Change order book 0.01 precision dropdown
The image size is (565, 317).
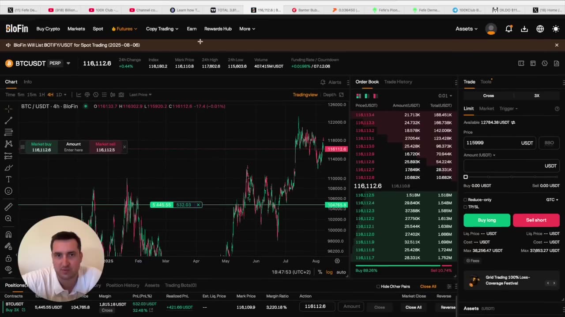[445, 96]
